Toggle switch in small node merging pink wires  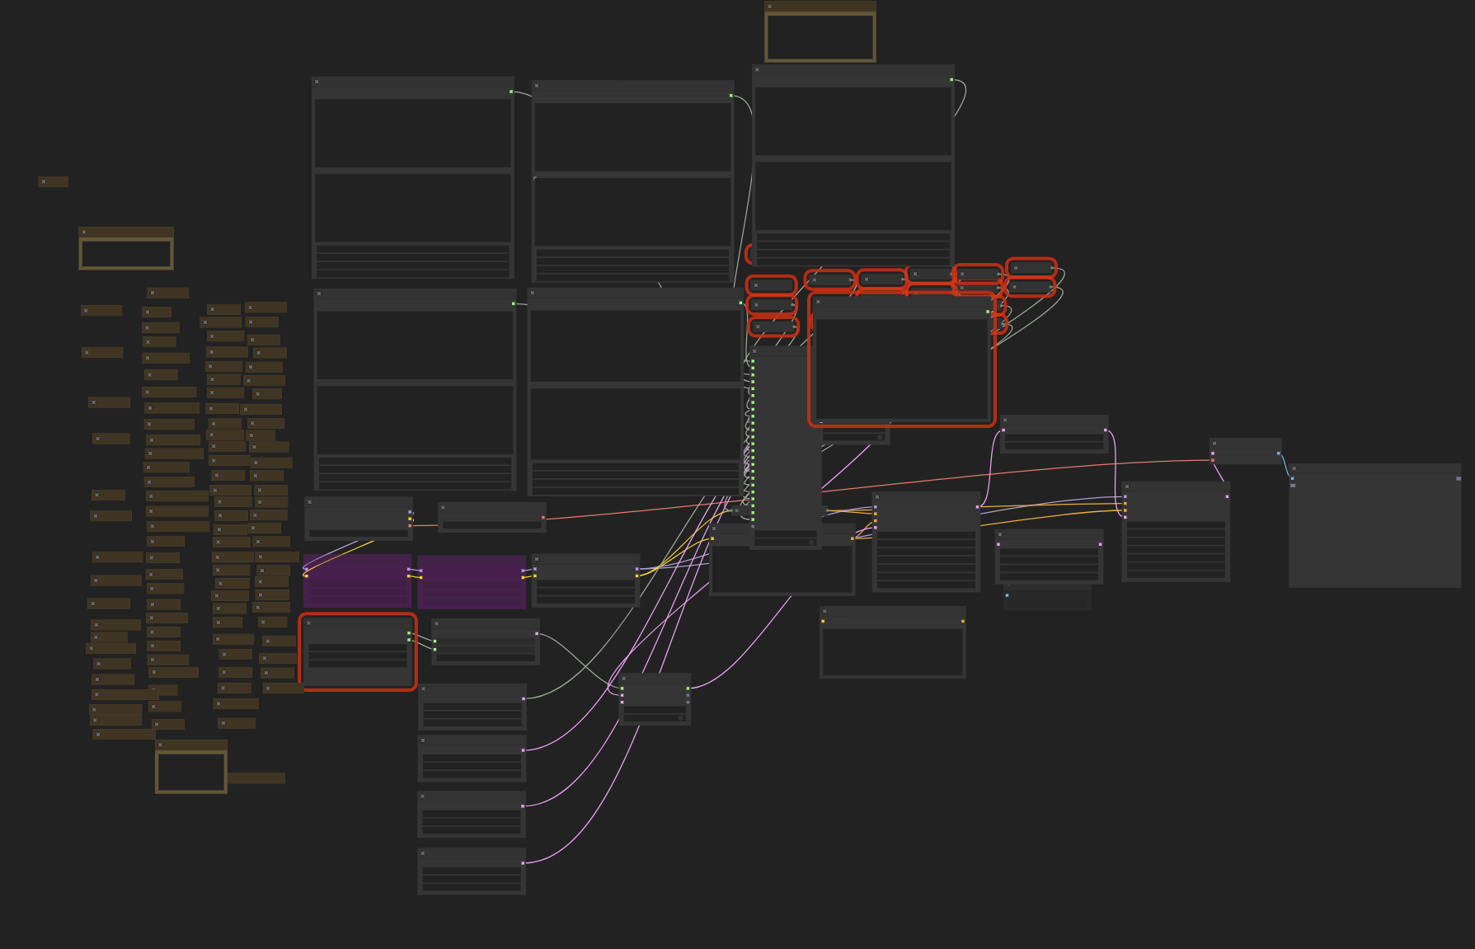pos(679,718)
